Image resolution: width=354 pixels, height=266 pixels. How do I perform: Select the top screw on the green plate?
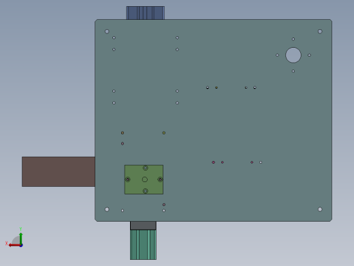click(x=146, y=168)
